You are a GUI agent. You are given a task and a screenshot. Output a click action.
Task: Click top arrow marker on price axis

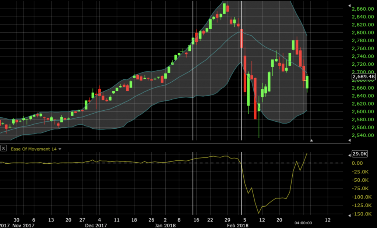[x=349, y=6]
